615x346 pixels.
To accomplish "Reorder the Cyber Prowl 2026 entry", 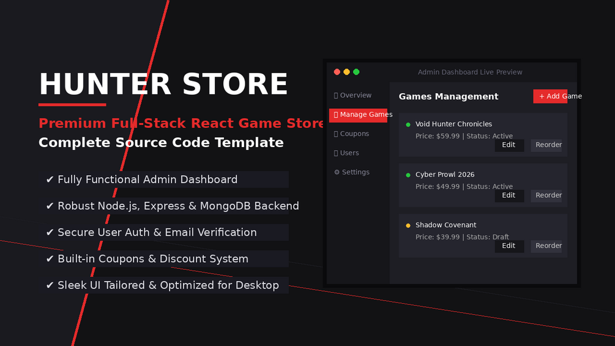I will coord(546,196).
